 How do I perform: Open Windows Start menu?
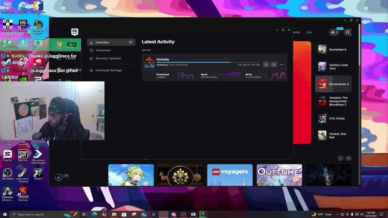5,214
